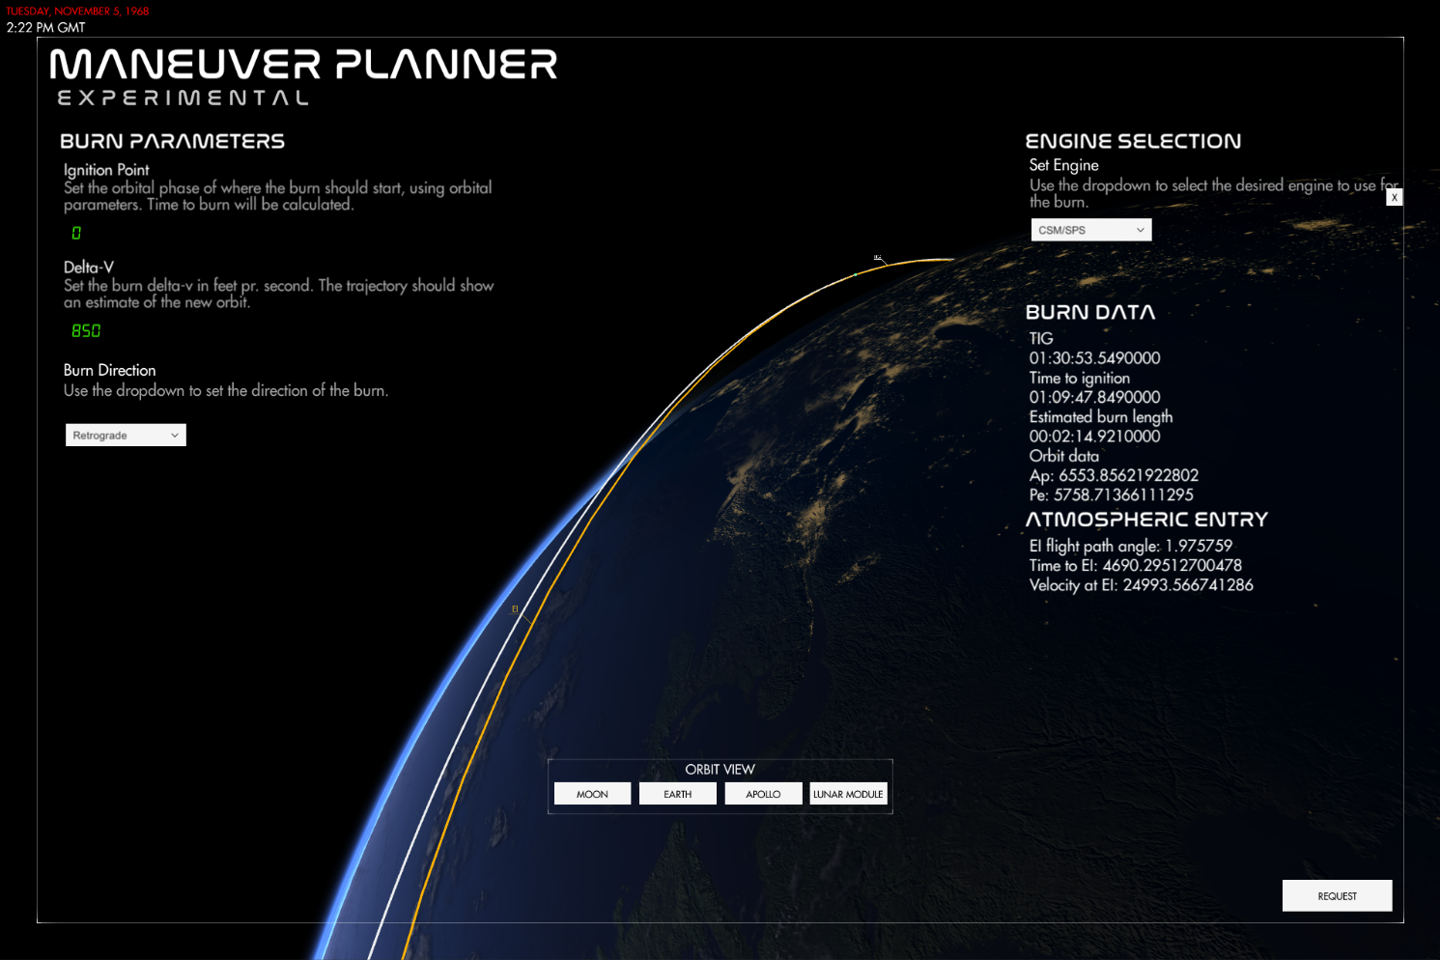Click the BURN PARAMETERS heading

[172, 141]
